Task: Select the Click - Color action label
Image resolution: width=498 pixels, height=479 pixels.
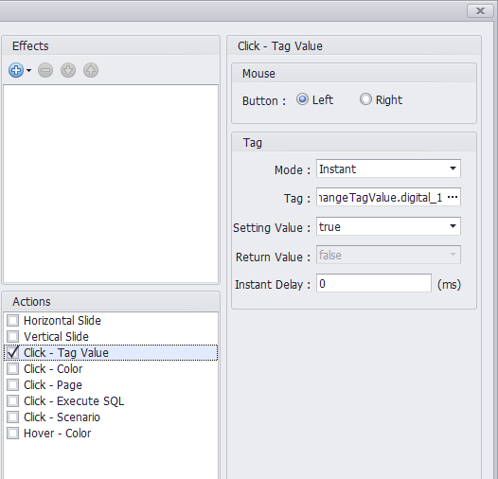Action: click(53, 369)
